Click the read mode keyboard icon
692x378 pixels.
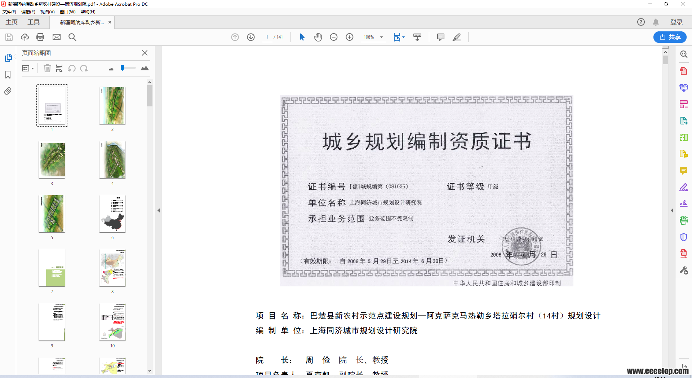417,37
